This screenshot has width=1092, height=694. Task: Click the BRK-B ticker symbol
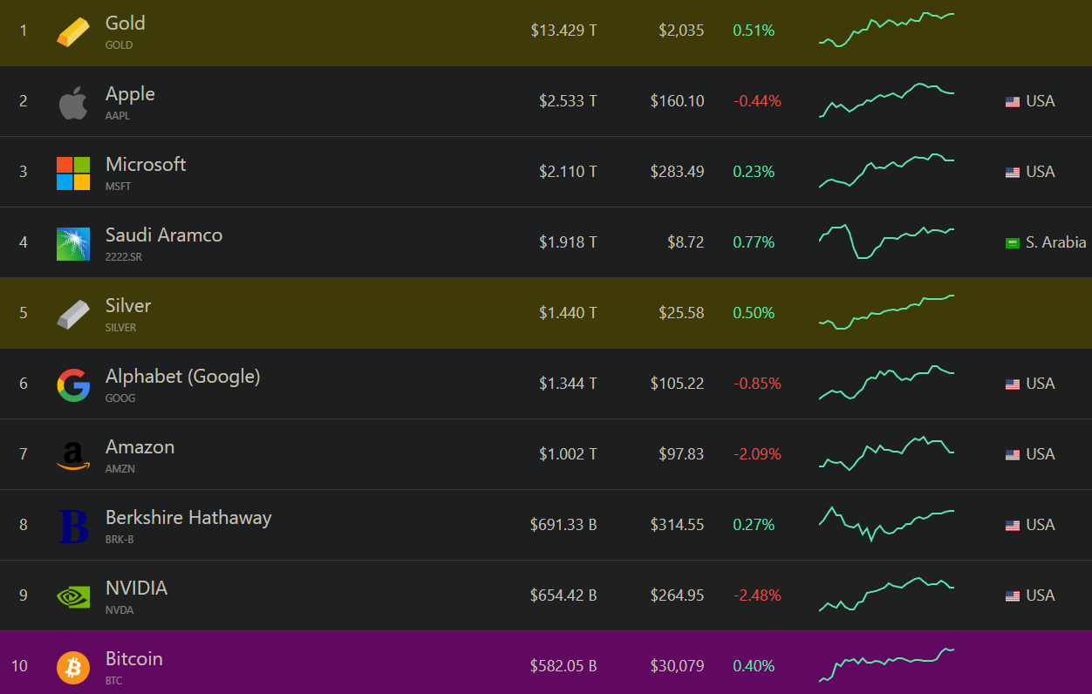tap(119, 540)
